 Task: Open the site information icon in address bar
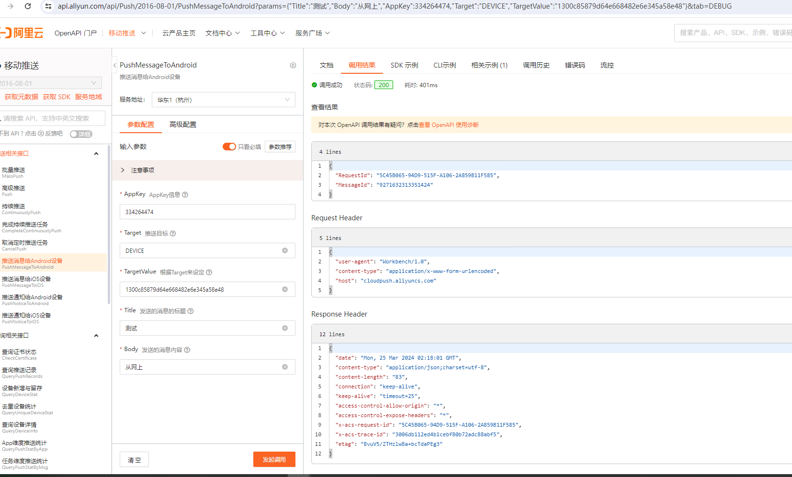click(48, 6)
